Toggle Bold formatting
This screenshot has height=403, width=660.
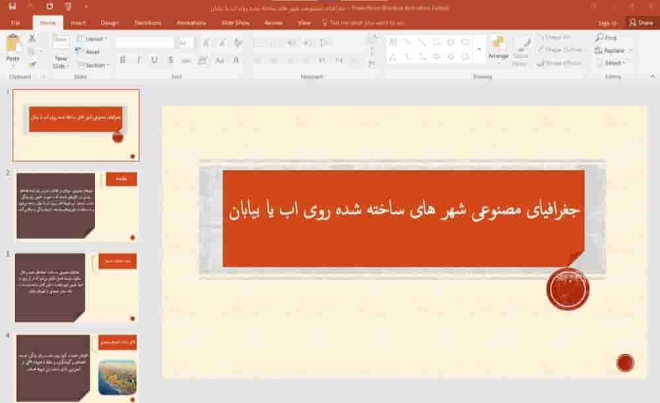coord(123,60)
